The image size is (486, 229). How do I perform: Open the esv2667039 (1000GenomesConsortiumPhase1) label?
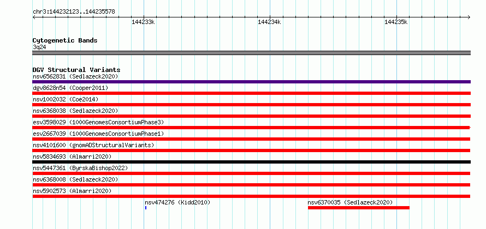(x=98, y=134)
